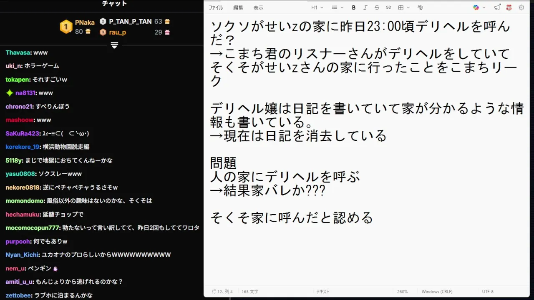Toggle italic formatting in Notepad
Screen dimensions: 534x300
coord(365,7)
